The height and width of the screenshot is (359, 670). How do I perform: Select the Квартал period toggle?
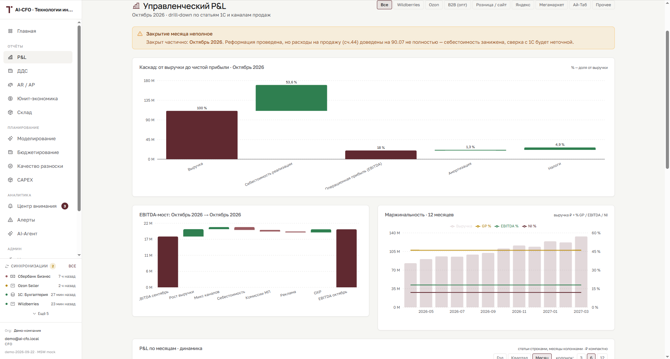coord(519,357)
